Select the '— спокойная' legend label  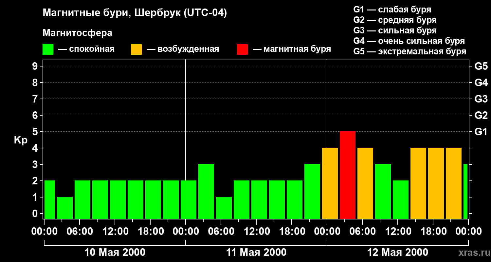[x=86, y=49]
